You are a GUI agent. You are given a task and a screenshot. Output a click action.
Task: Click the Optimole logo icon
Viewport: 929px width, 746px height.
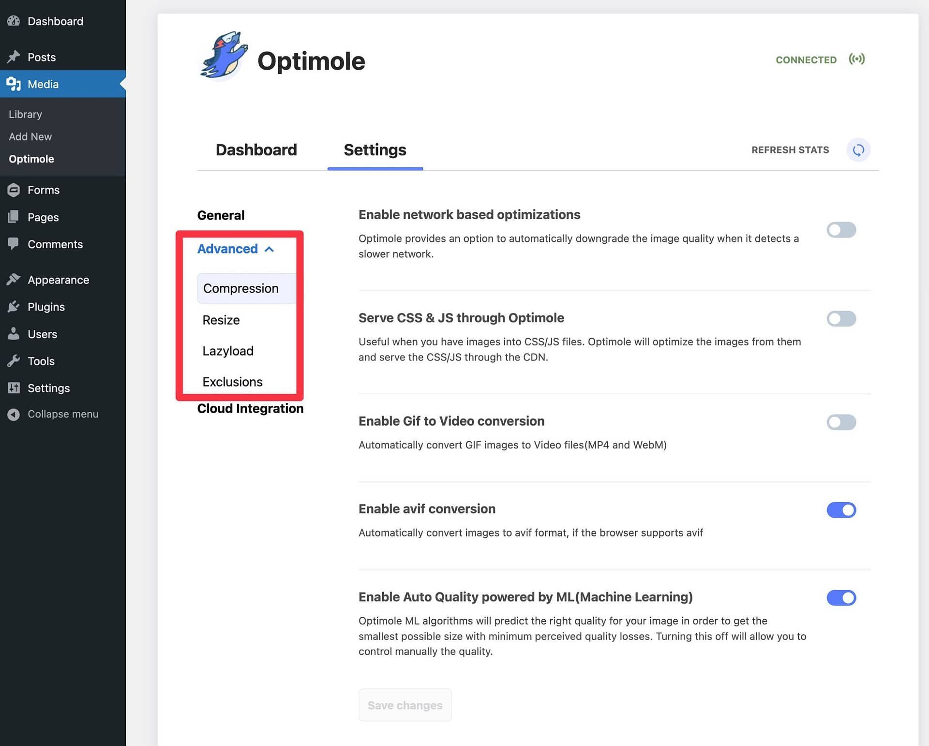223,60
